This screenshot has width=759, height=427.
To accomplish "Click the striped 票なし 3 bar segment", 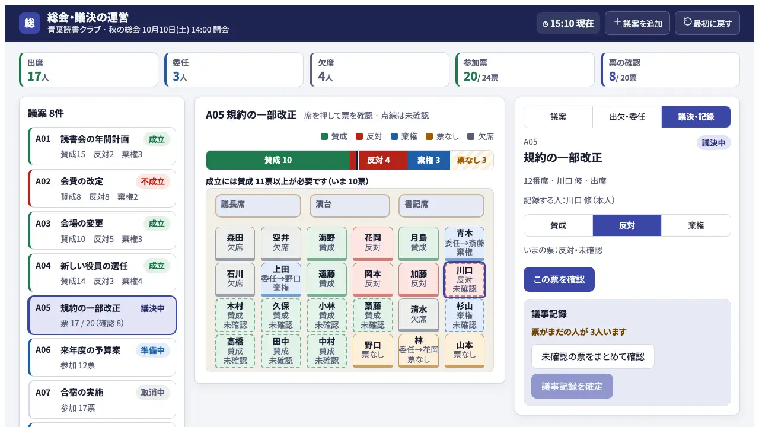I will click(x=472, y=160).
